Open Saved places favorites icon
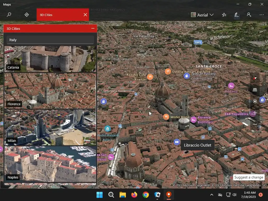The width and height of the screenshot is (268, 201). click(224, 15)
